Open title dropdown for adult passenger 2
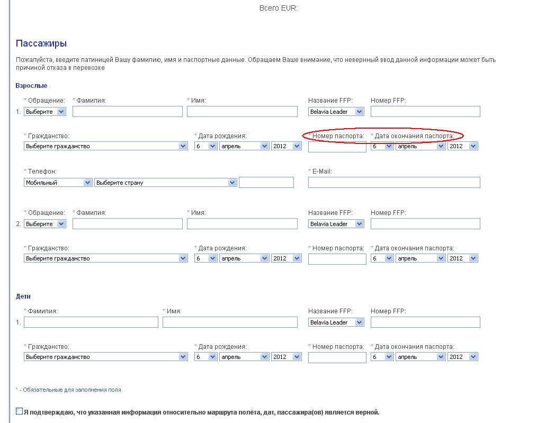The width and height of the screenshot is (537, 423). (x=45, y=224)
